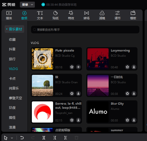Select the pointer tool in timeline toolbar

pyautogui.click(x=6, y=138)
